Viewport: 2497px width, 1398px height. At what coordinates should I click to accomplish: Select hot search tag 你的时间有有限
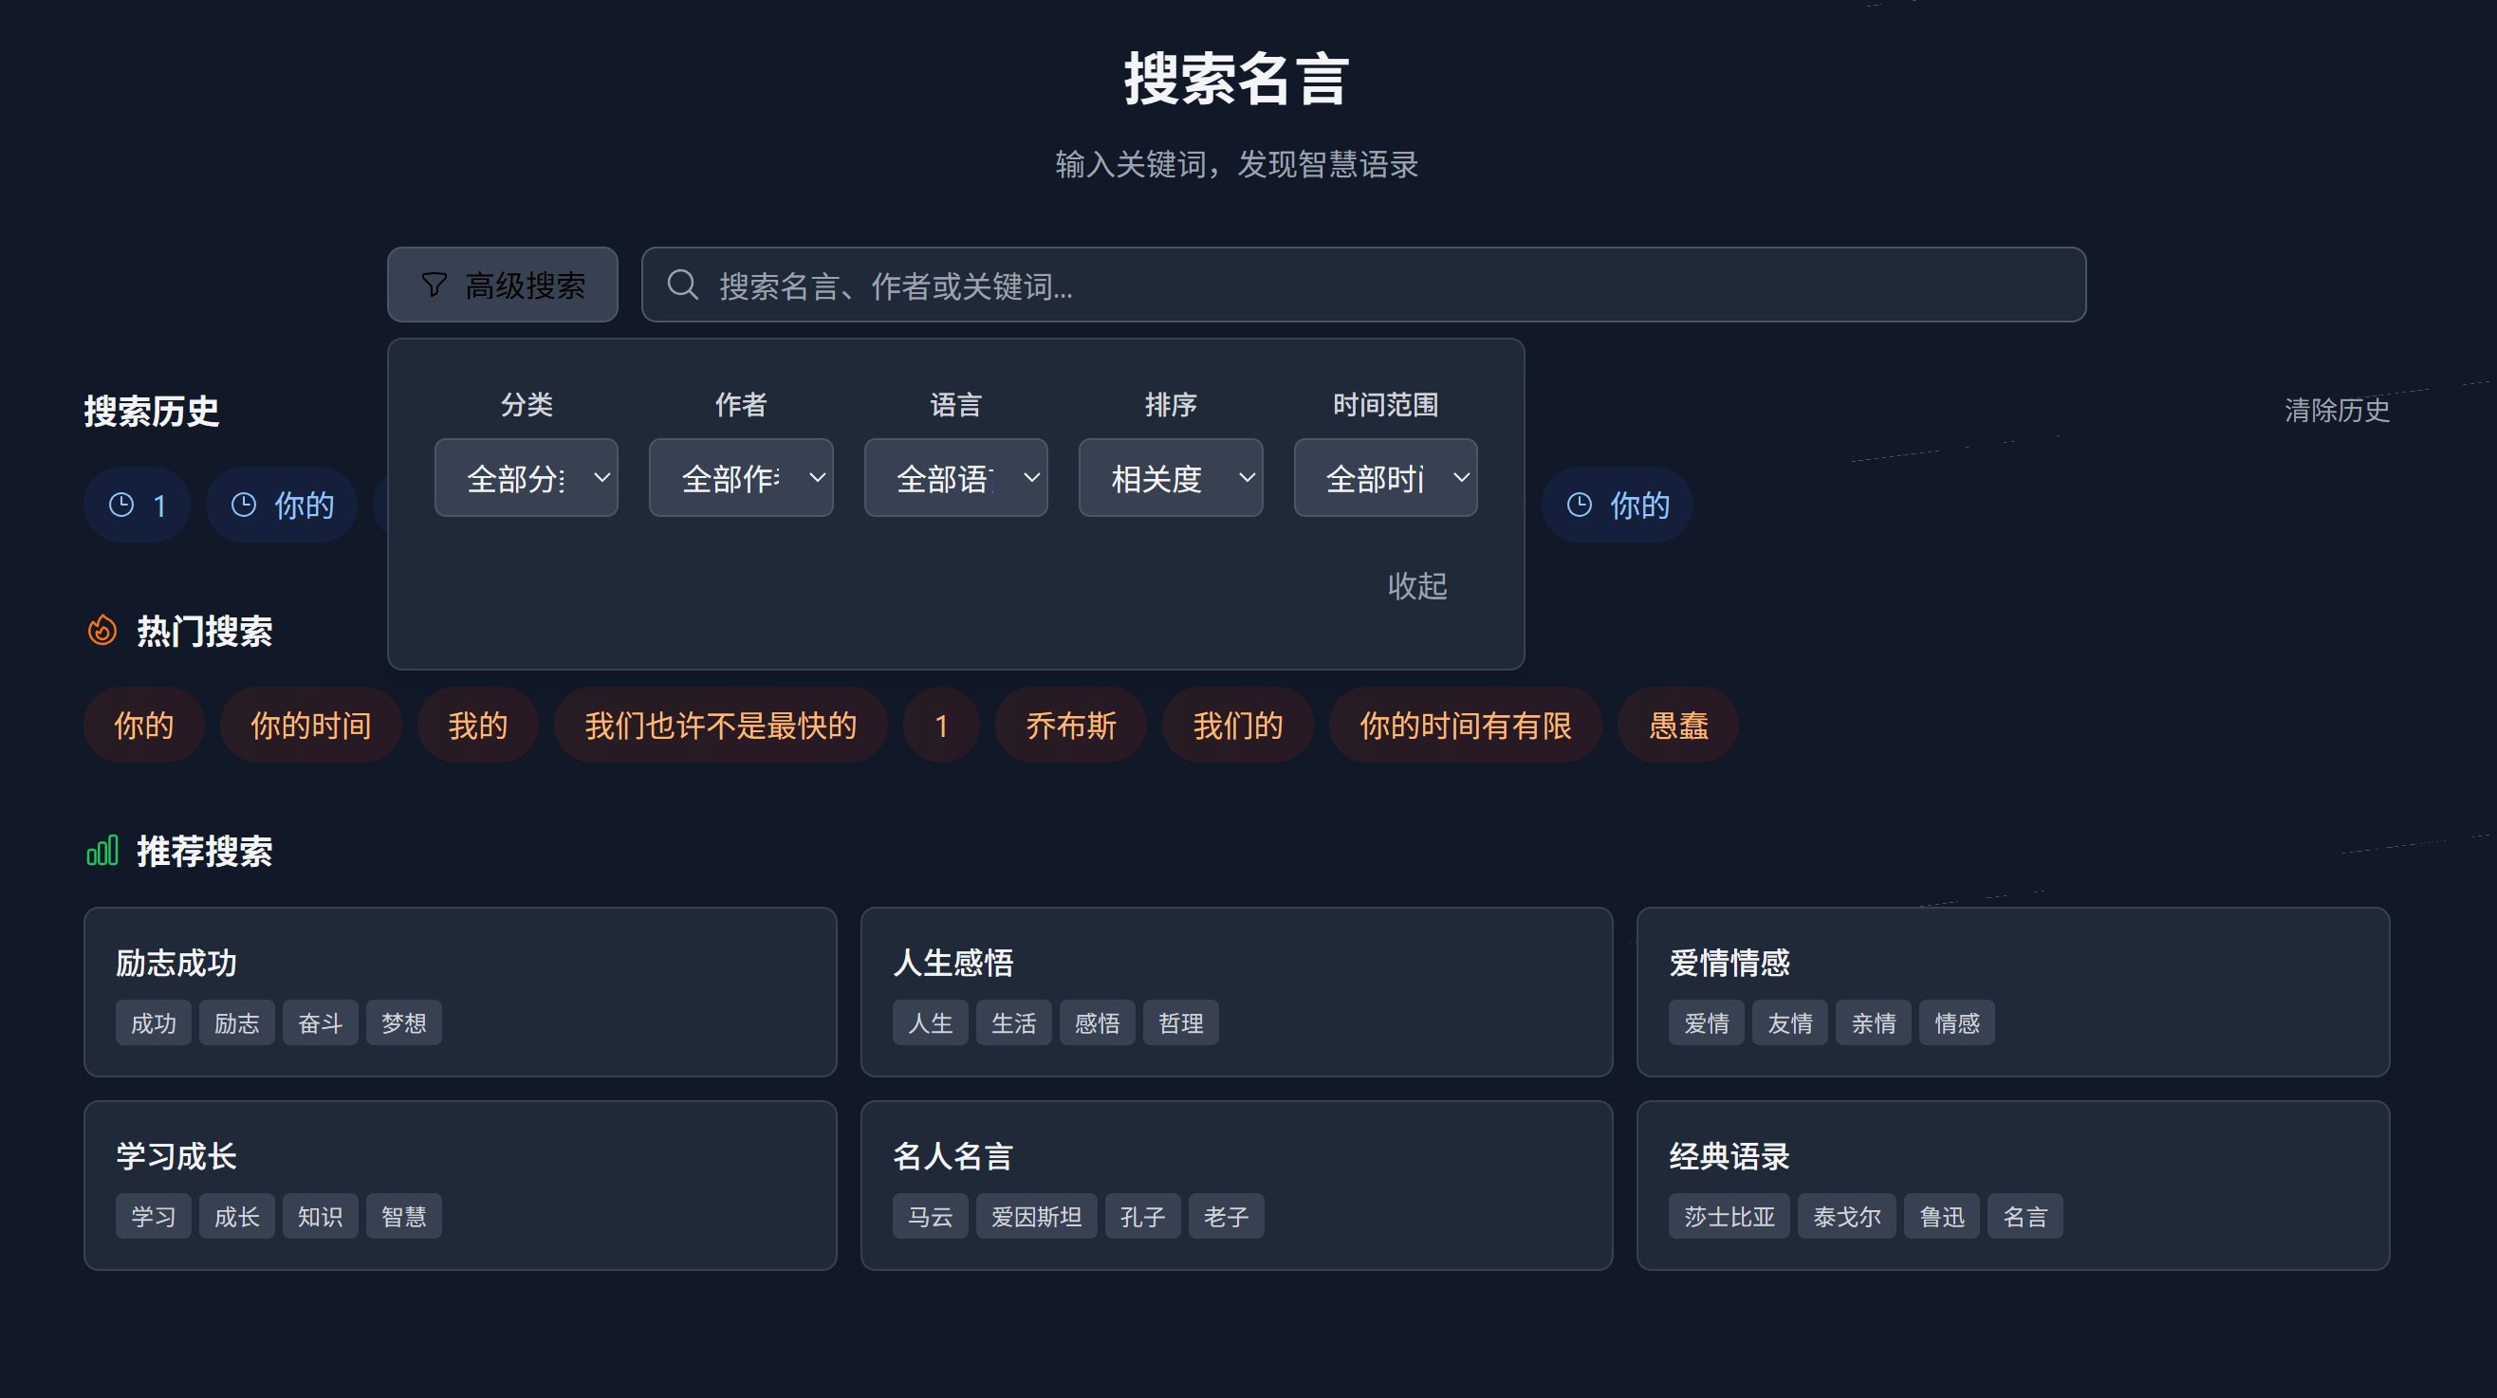click(x=1465, y=726)
